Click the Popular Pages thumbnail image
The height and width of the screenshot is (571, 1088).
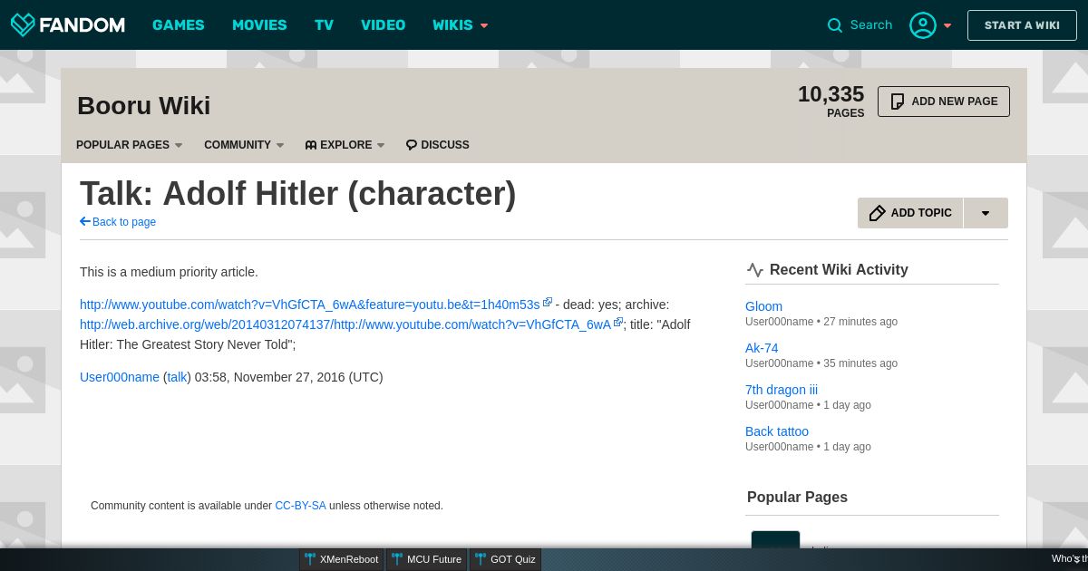(775, 540)
